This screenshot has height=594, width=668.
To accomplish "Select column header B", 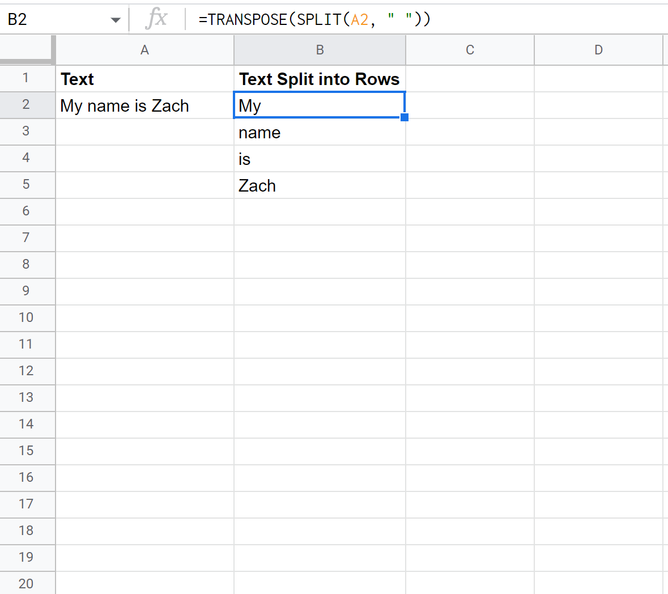I will [x=320, y=50].
